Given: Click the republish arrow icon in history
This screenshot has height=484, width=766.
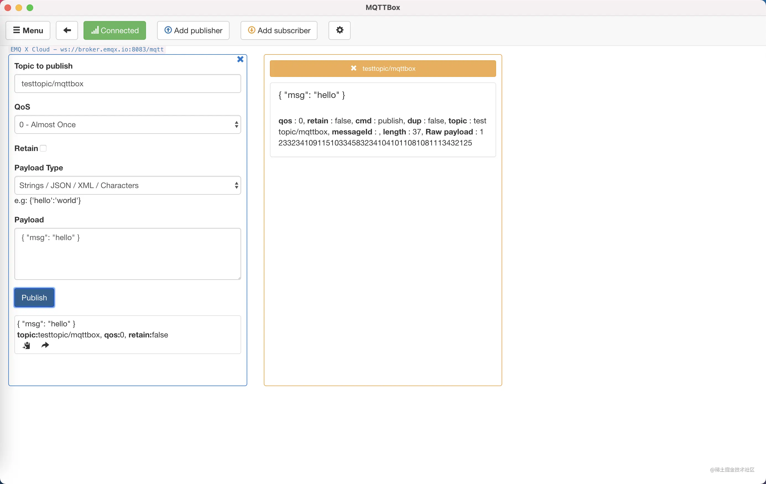Looking at the screenshot, I should (45, 345).
